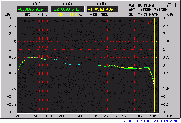Viewport: 181px width, 123px height.
Task: Click the right axis '2.5' tick label
Action: 166,26
